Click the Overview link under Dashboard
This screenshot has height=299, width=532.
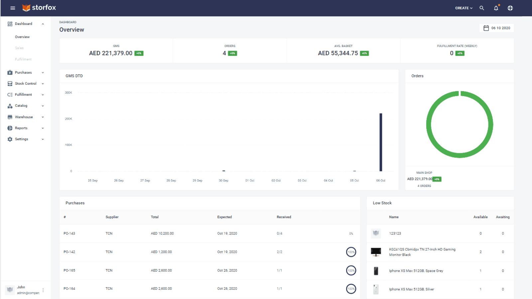tap(22, 37)
